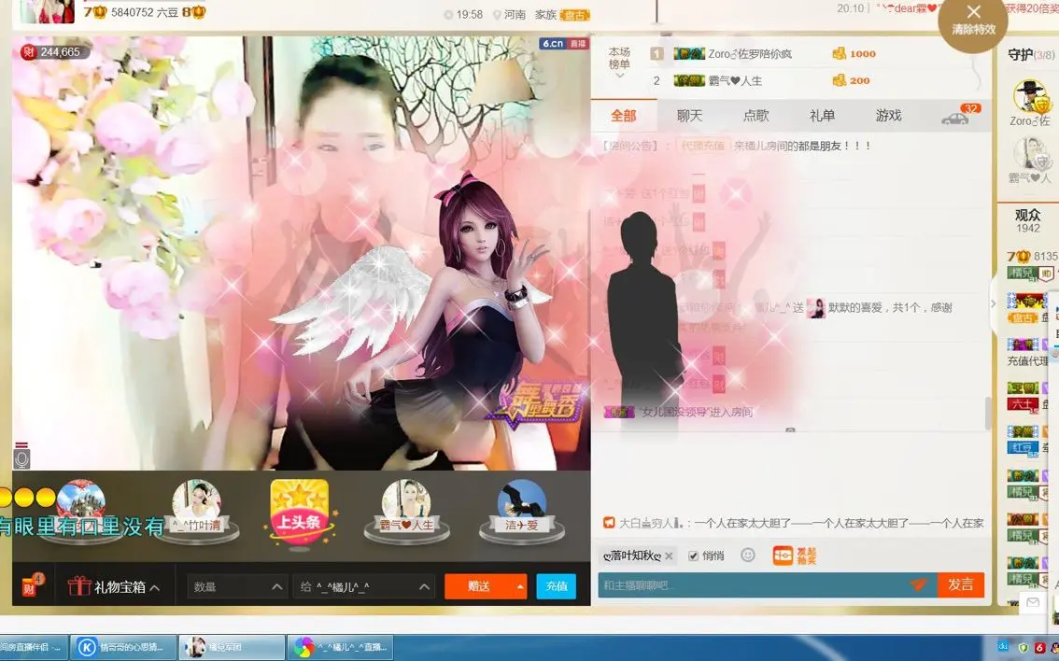Click the 发起抽奖 lottery icon

pos(795,556)
